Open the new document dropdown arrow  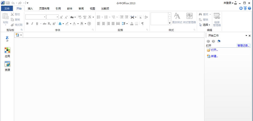[21, 35]
